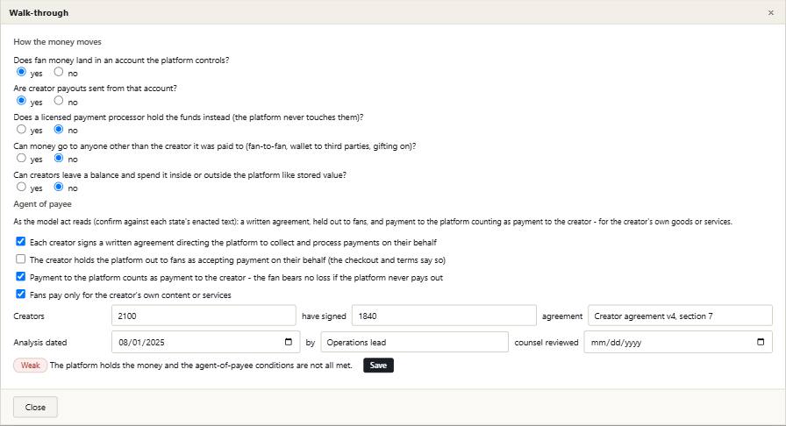
Task: Pick no for licensed payment processor holding funds
Action: [59, 130]
